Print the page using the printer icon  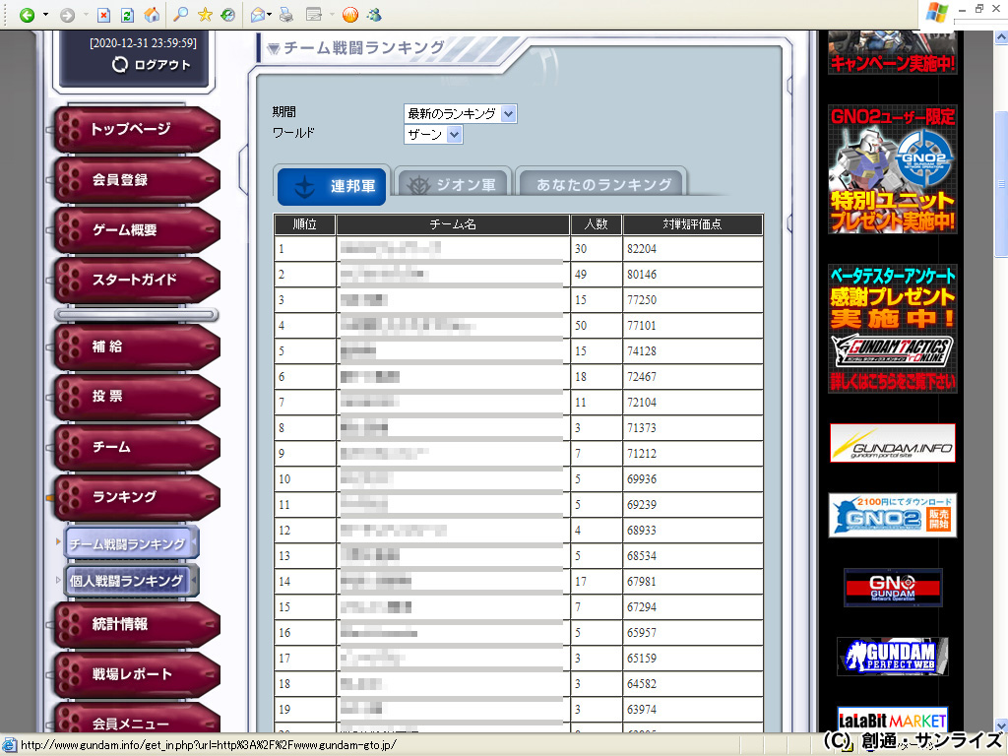coord(286,14)
